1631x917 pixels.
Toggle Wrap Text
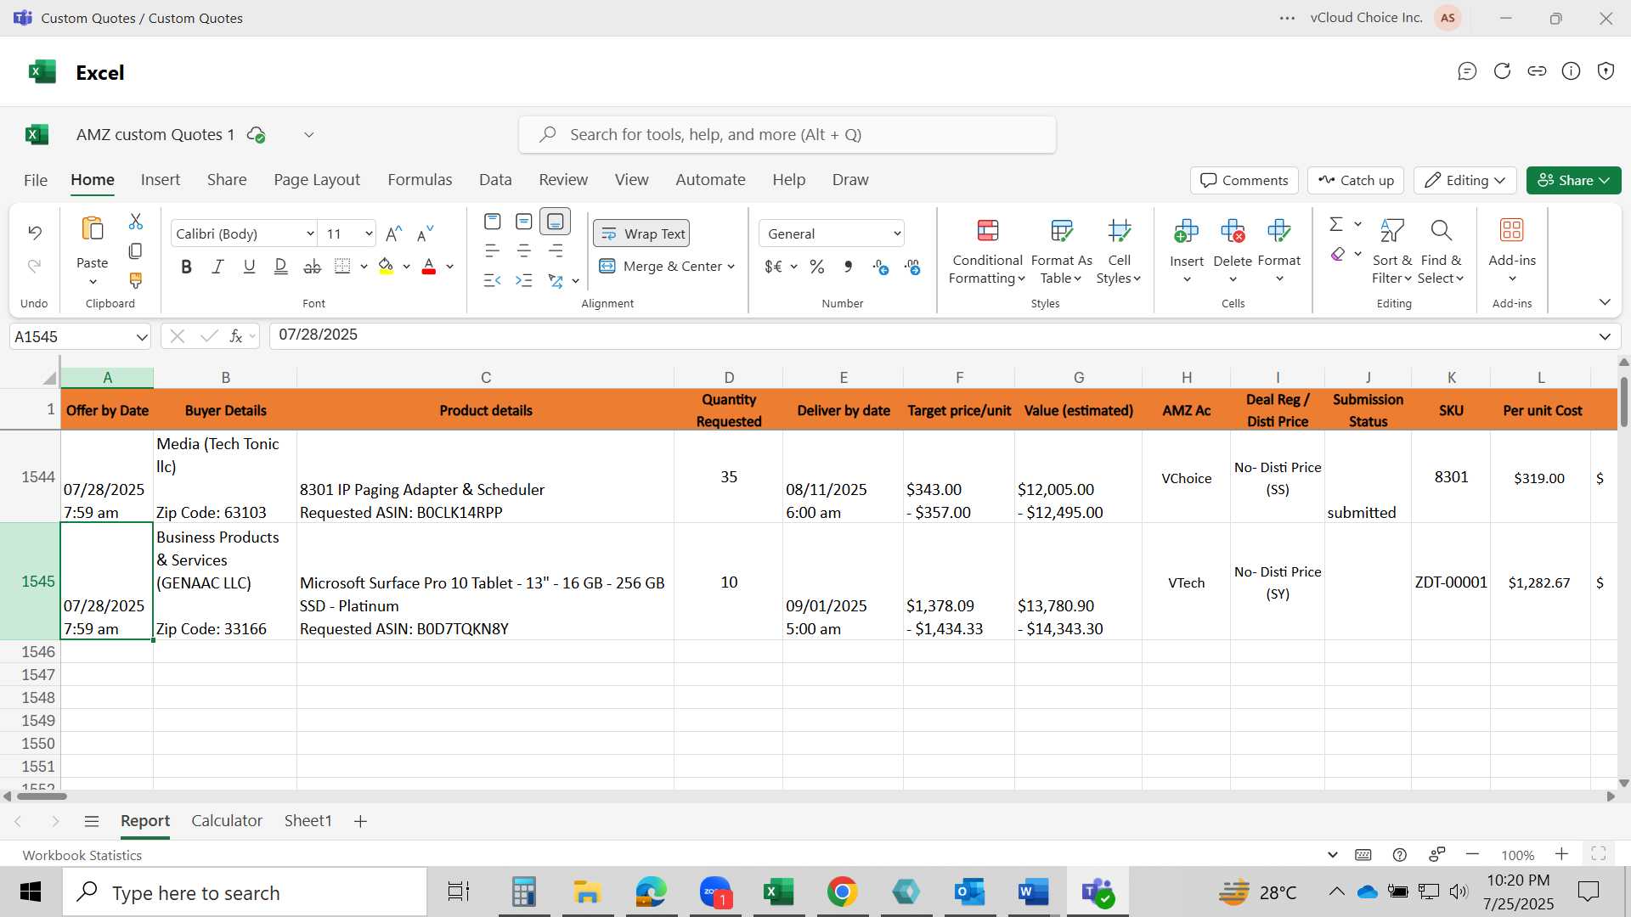point(641,233)
